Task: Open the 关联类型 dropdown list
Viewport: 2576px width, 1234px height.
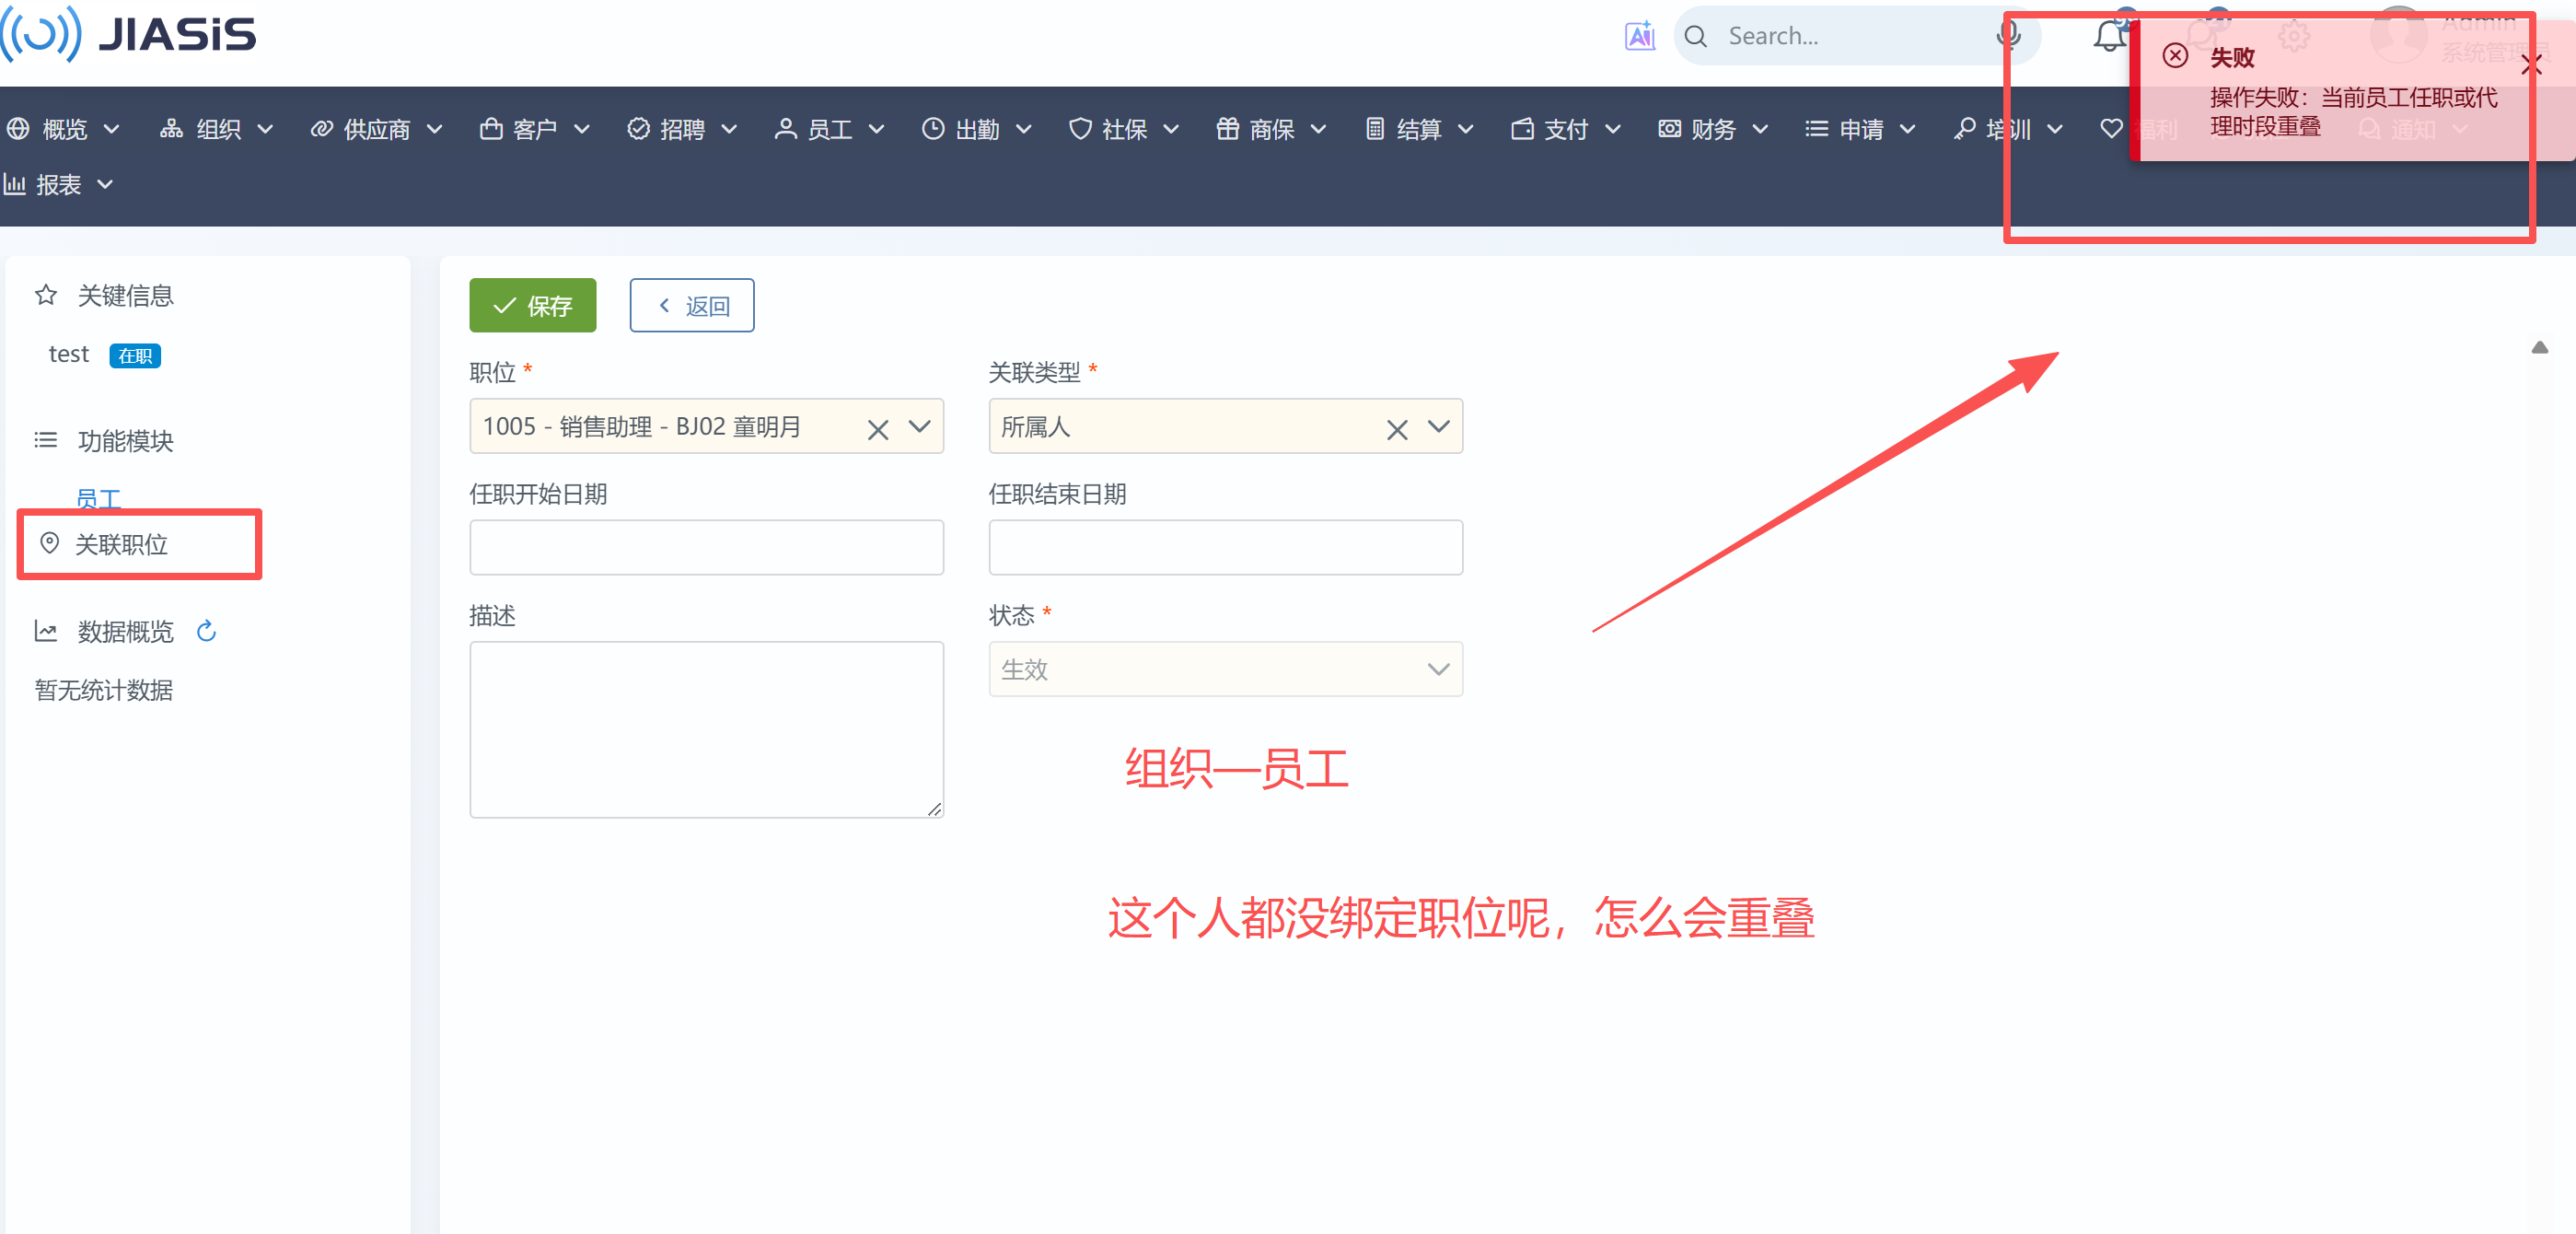Action: point(1438,427)
